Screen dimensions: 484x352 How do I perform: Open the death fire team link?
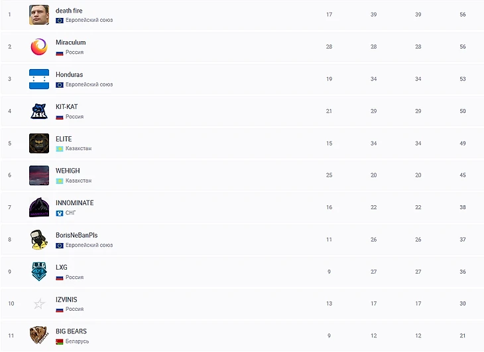69,11
